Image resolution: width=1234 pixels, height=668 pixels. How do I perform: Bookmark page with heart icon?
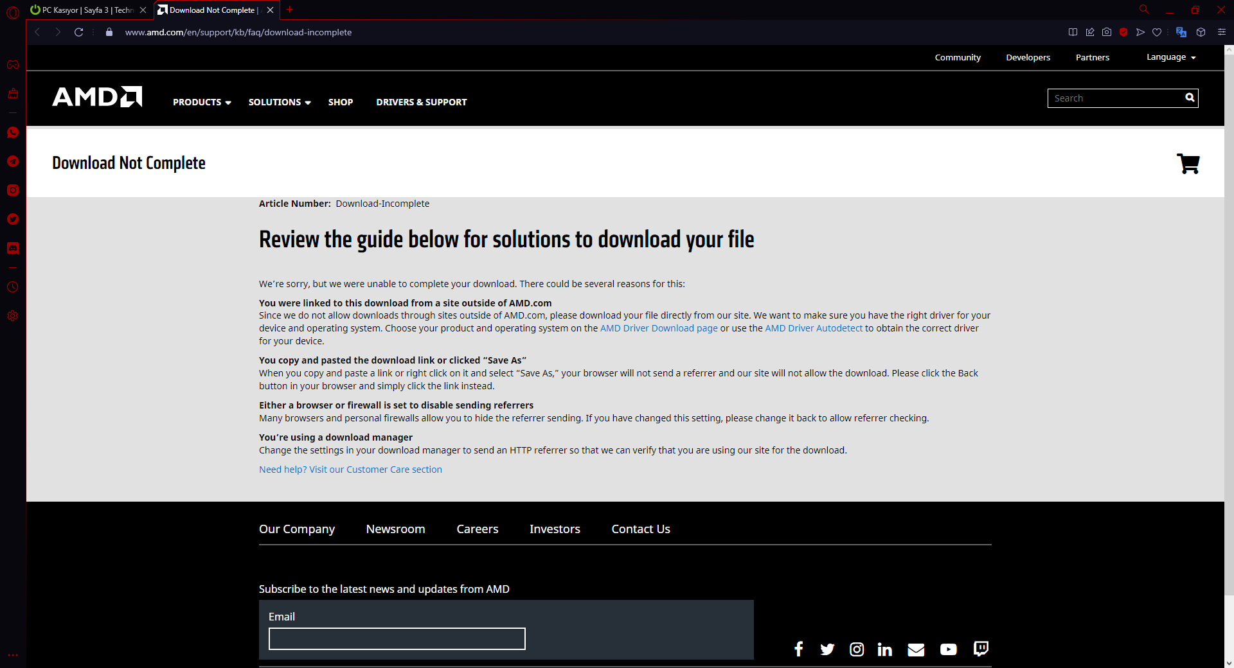[x=1157, y=32]
